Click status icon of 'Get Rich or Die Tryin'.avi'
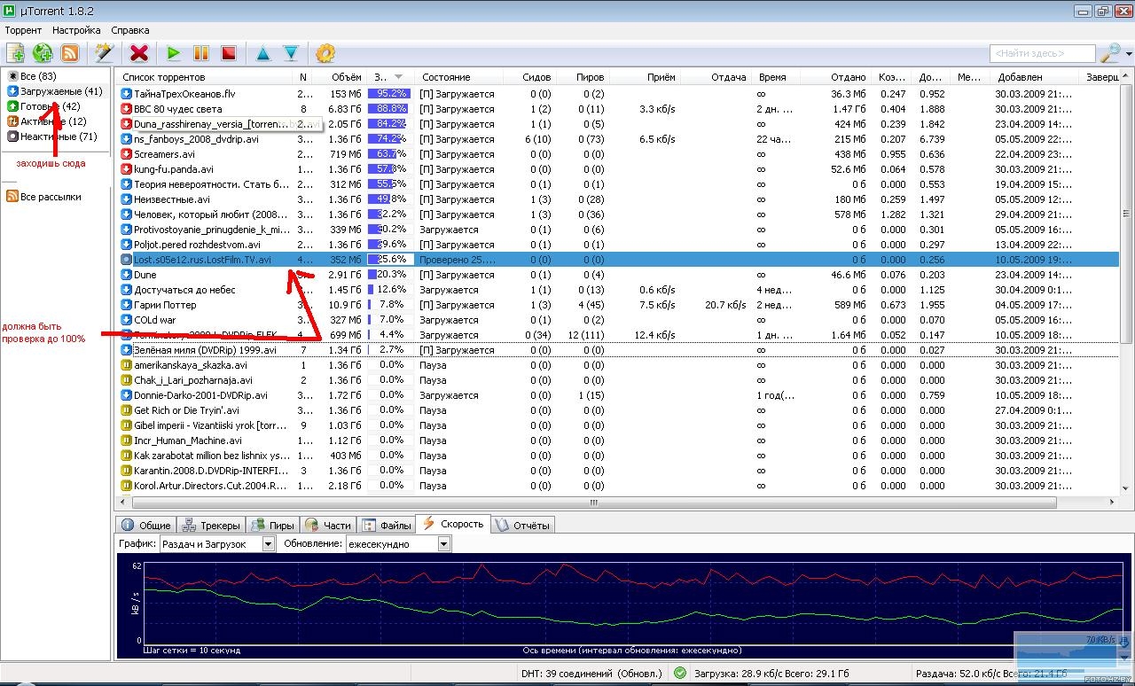The height and width of the screenshot is (686, 1135). click(126, 410)
